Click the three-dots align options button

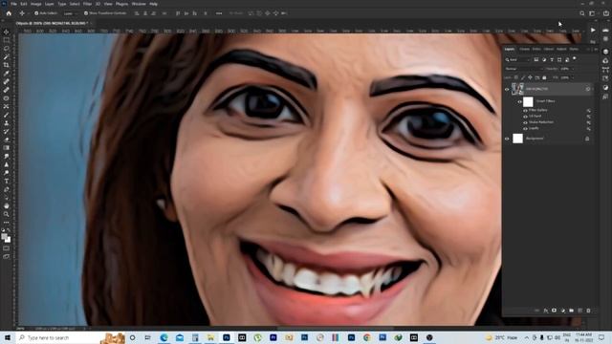coord(219,13)
